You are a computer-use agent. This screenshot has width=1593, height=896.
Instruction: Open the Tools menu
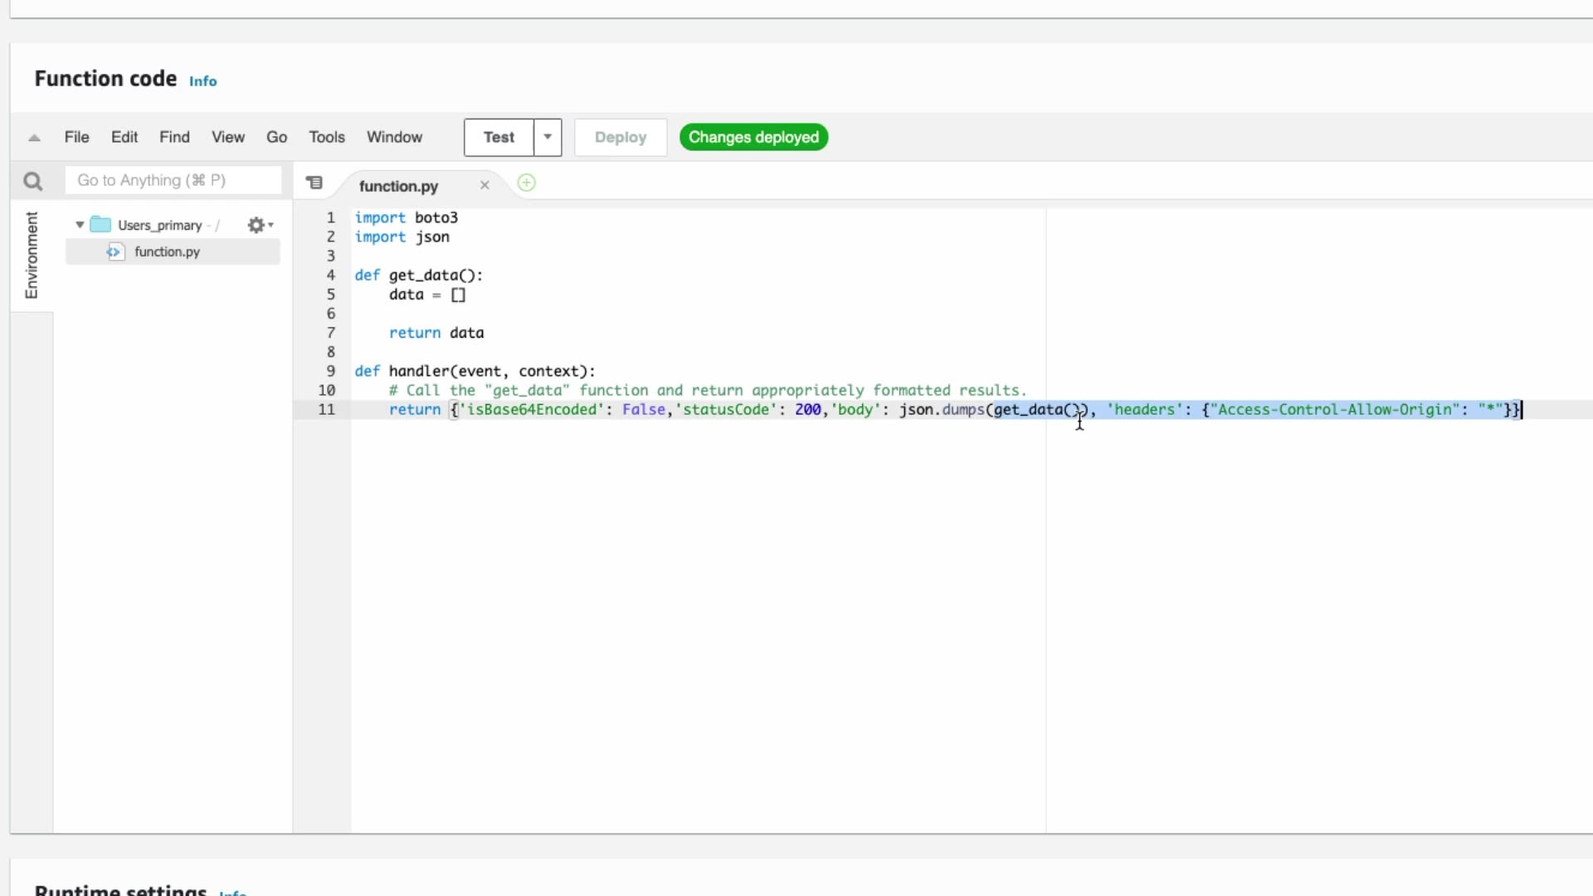click(326, 137)
